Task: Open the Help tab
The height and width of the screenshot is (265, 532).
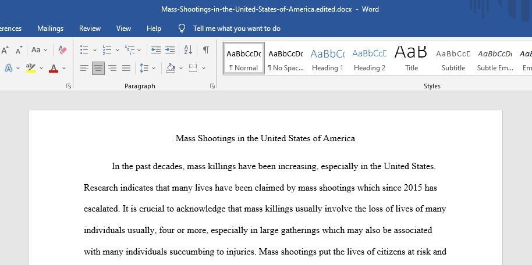Action: pos(154,28)
